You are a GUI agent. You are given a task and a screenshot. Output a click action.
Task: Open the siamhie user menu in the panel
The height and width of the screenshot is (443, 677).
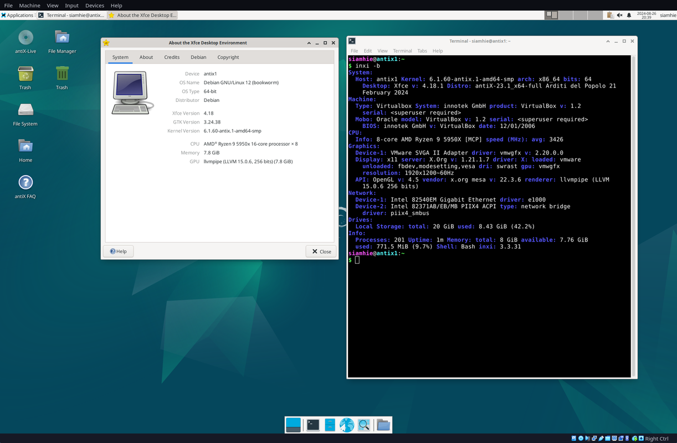tap(668, 15)
